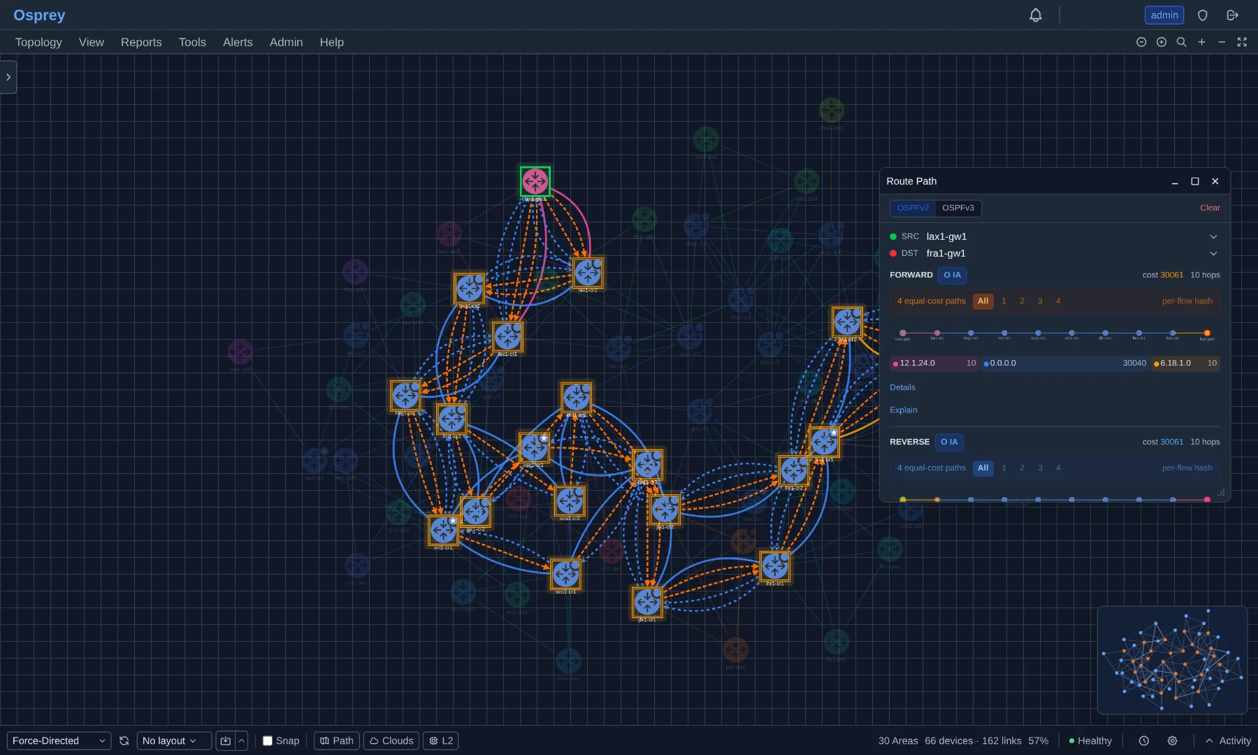This screenshot has height=755, width=1258.
Task: Select forward equal-cost path 1
Action: point(1004,301)
